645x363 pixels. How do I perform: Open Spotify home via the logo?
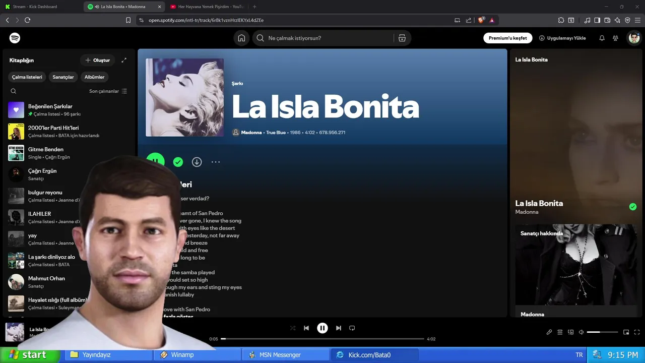[x=15, y=38]
